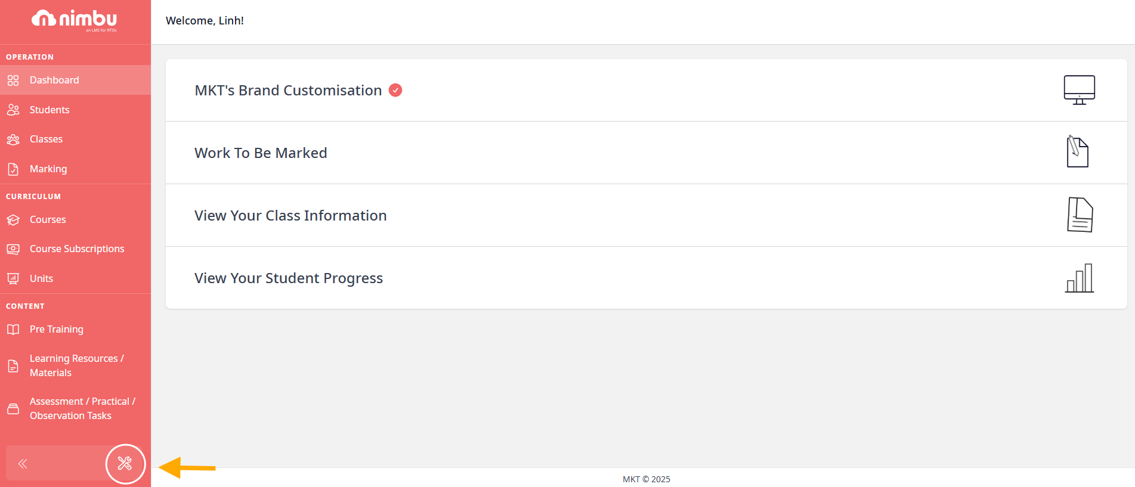Open Assessment / Practical / Observation Tasks

(75, 408)
